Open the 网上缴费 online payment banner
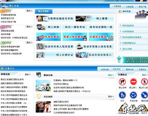148x116 pixels. (x=94, y=19)
